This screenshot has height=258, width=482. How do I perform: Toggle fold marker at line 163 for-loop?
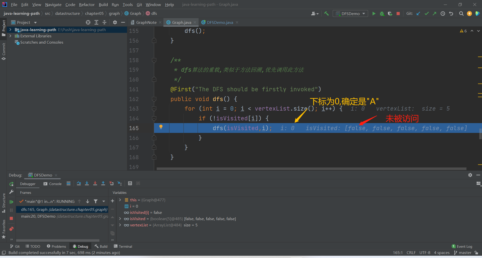[x=154, y=109]
